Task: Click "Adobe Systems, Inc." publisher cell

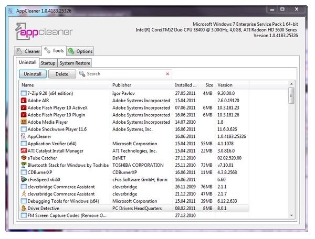Action: pyautogui.click(x=132, y=129)
